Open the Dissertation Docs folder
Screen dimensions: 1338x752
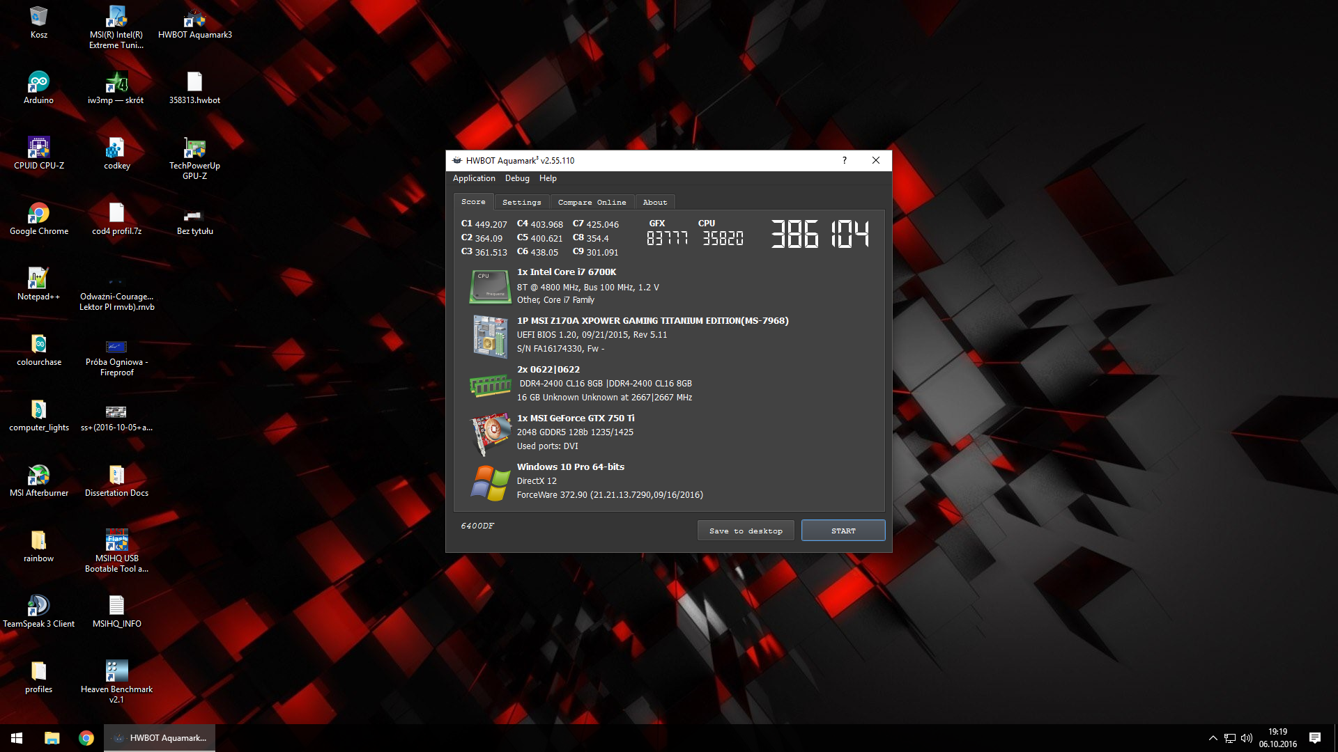pos(116,480)
